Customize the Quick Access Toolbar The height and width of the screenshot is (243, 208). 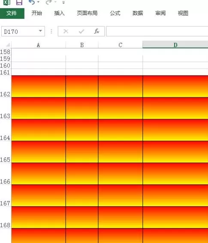pyautogui.click(x=63, y=2)
